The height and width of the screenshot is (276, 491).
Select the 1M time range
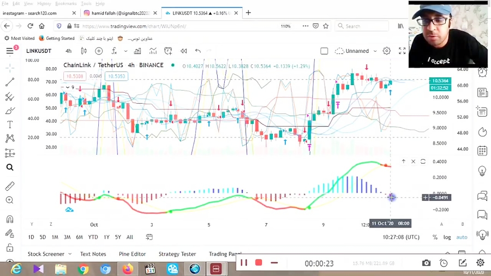(x=55, y=237)
